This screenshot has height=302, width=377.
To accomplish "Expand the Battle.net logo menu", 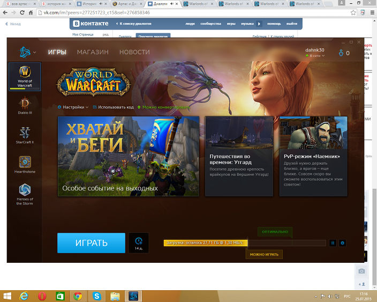I will (x=26, y=52).
